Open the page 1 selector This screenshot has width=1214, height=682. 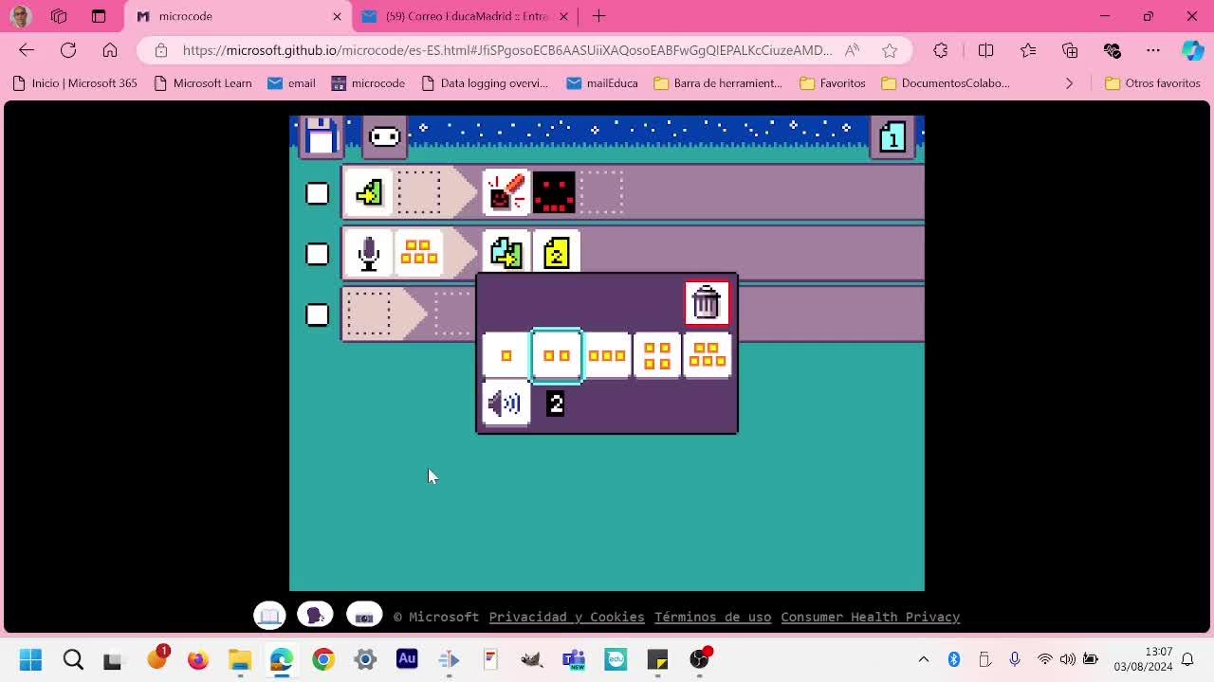coord(892,138)
